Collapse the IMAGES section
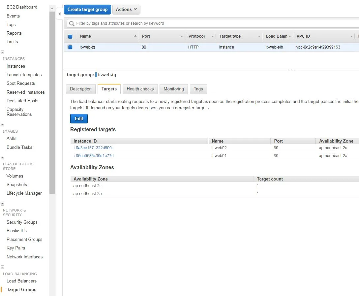The width and height of the screenshot is (359, 296). coord(3,125)
